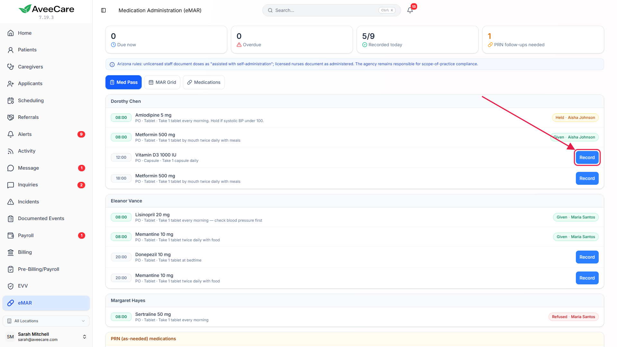This screenshot has height=347, width=617.
Task: Open Caregivers section
Action: tap(46, 67)
